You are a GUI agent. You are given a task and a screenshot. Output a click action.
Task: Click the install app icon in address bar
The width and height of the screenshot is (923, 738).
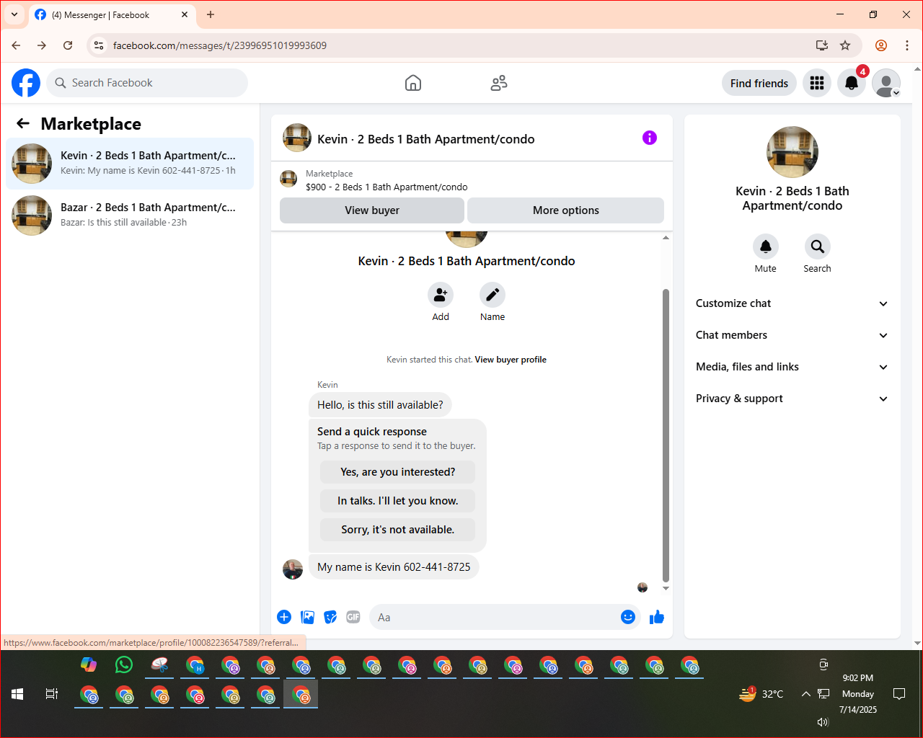point(822,45)
